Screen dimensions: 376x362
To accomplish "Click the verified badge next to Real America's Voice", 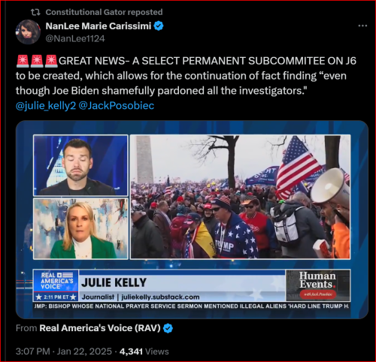I will [168, 328].
